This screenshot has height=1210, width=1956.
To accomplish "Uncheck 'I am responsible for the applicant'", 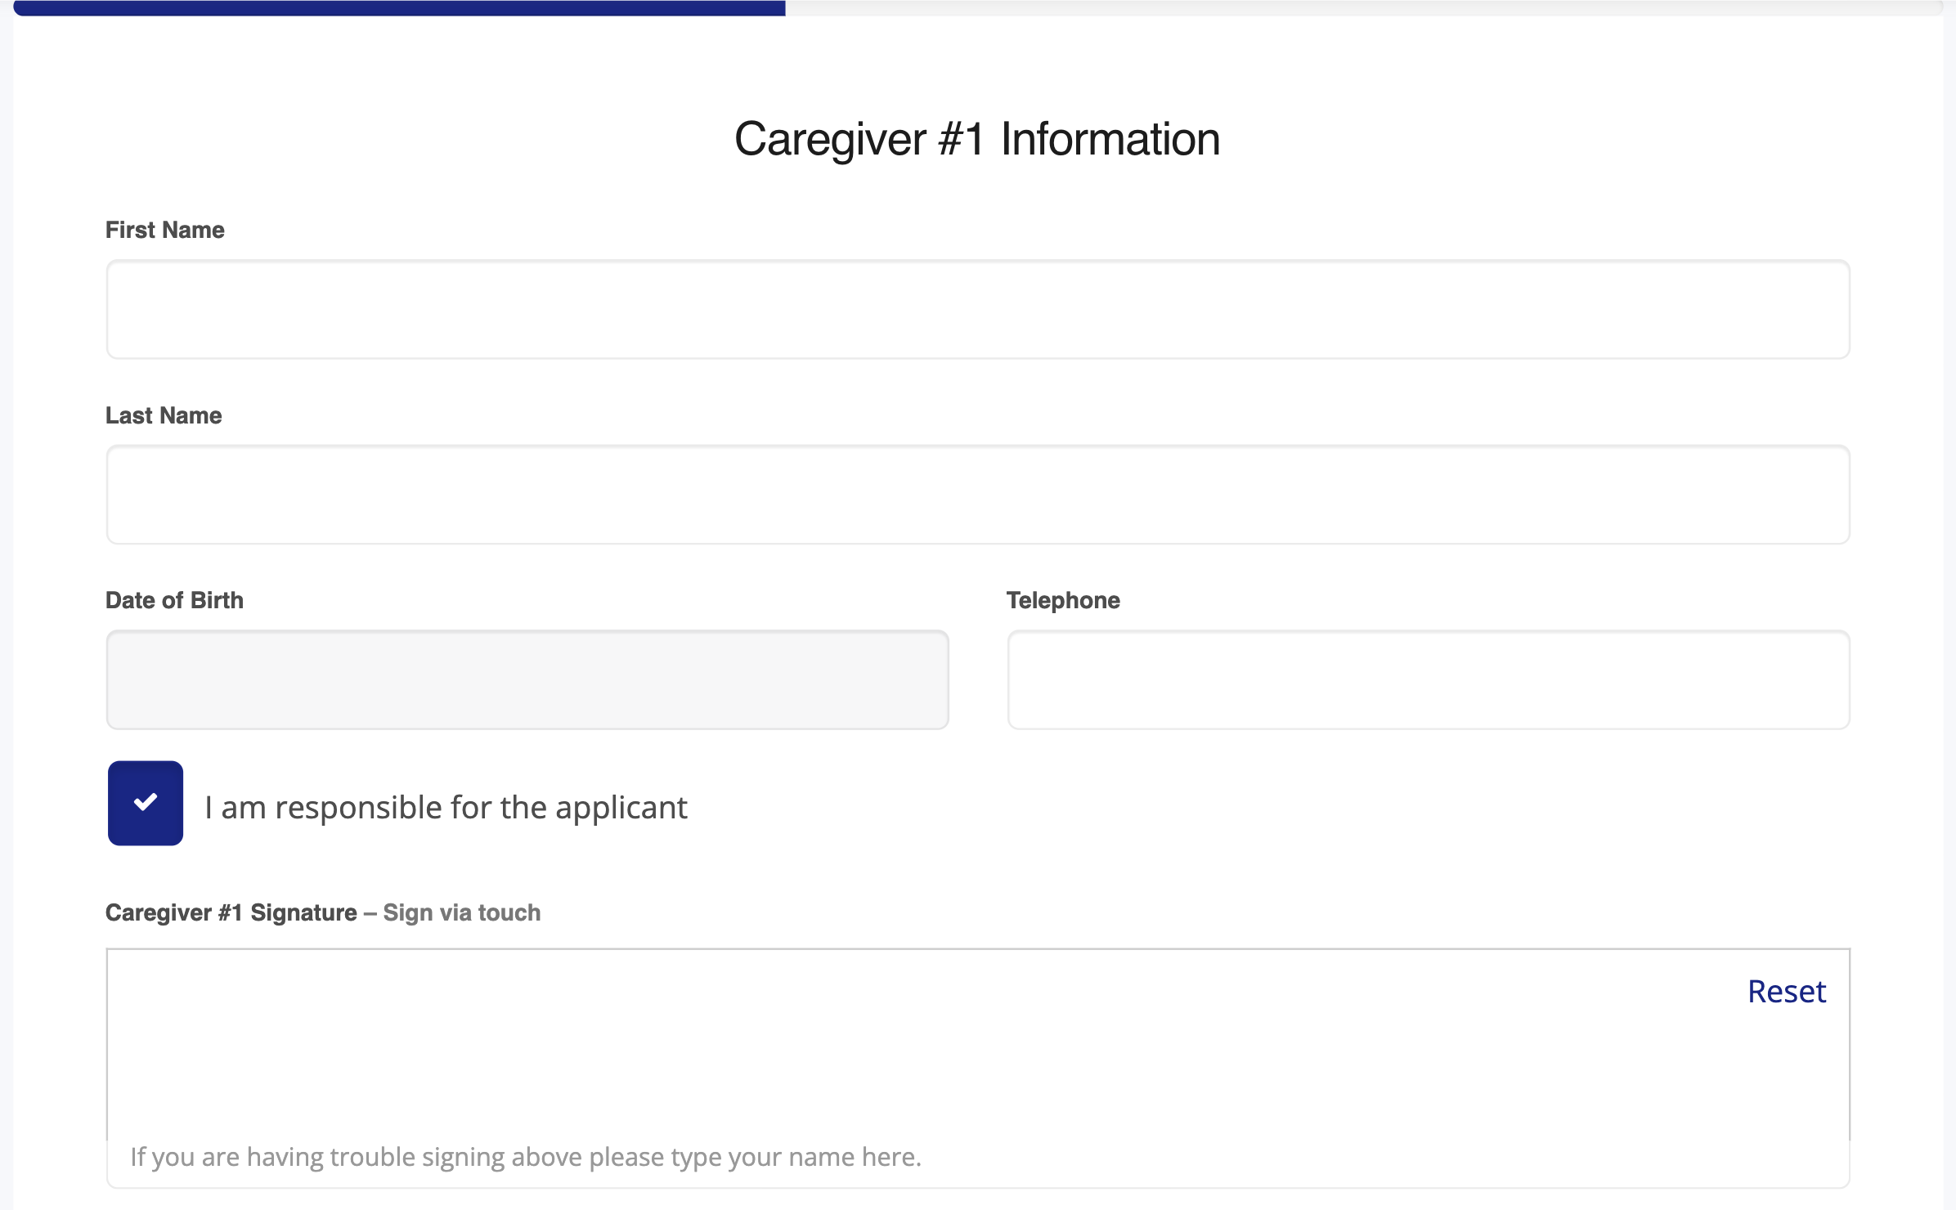I will point(146,803).
